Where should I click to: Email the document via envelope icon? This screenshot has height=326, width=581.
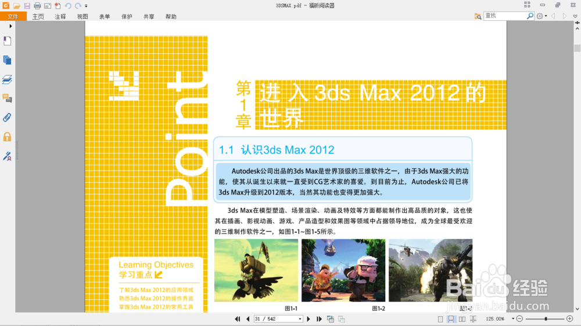pyautogui.click(x=48, y=6)
